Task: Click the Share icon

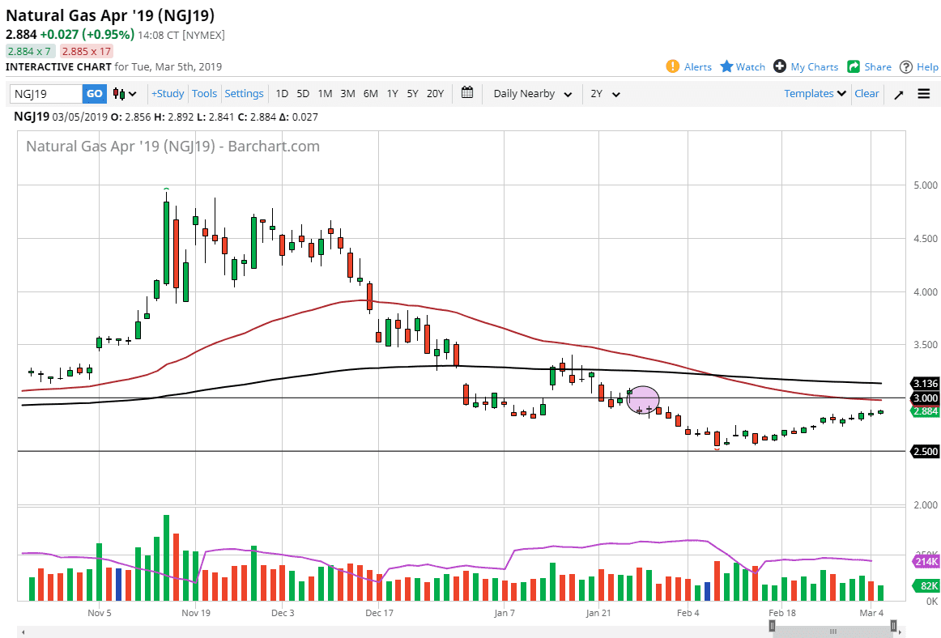Action: point(854,66)
